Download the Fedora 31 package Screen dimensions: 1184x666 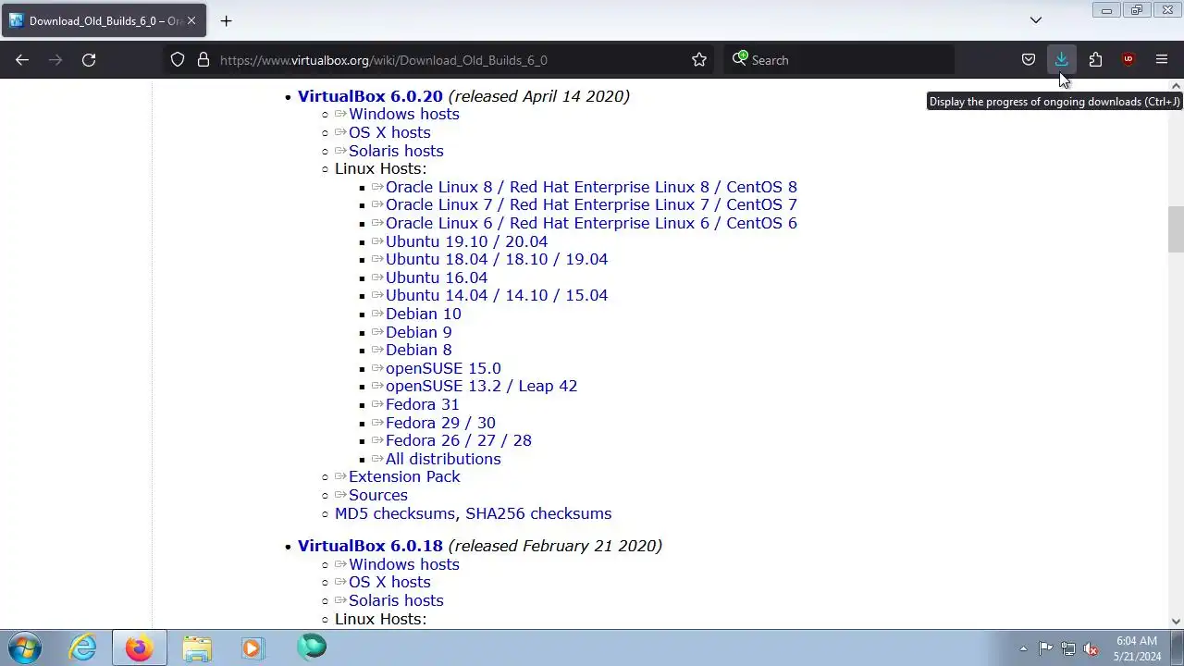tap(422, 404)
